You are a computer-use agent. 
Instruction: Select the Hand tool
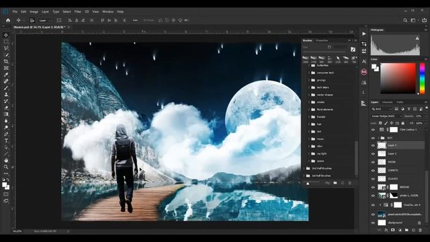(x=6, y=160)
